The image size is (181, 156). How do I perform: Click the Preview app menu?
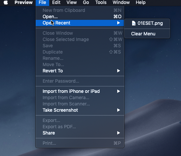pyautogui.click(x=23, y=2)
